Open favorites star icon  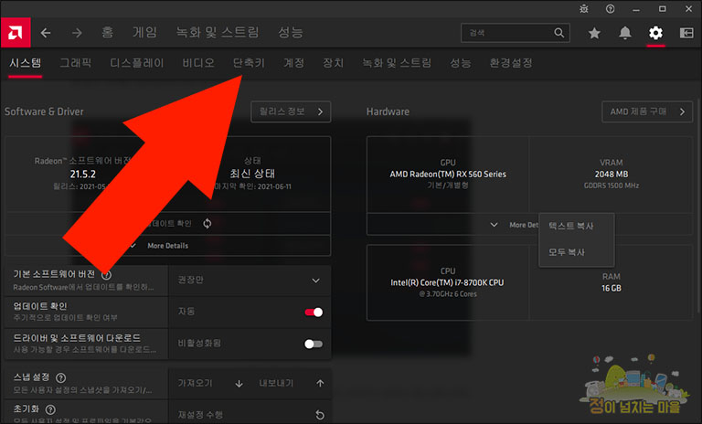tap(594, 33)
